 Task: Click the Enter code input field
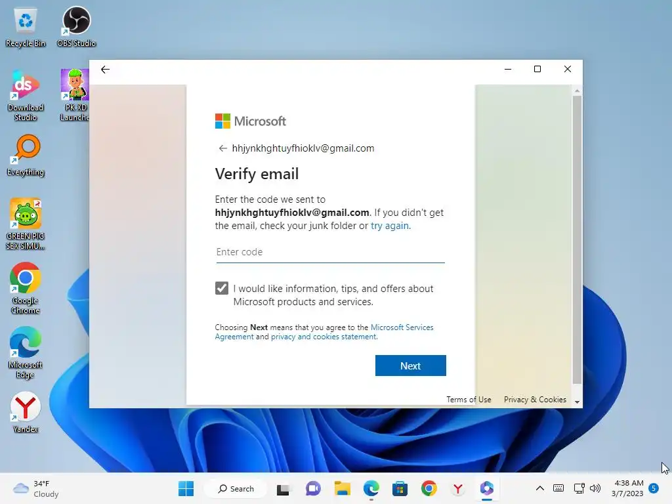[x=331, y=253]
